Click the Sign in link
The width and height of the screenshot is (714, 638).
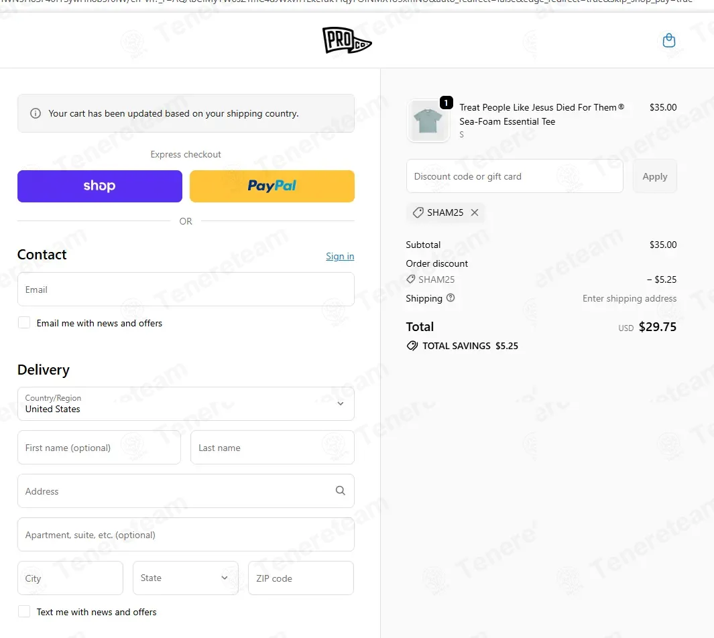point(340,256)
